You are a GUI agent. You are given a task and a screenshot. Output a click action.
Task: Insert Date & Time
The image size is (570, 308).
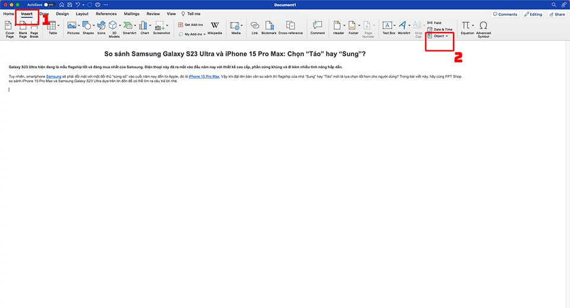[440, 30]
